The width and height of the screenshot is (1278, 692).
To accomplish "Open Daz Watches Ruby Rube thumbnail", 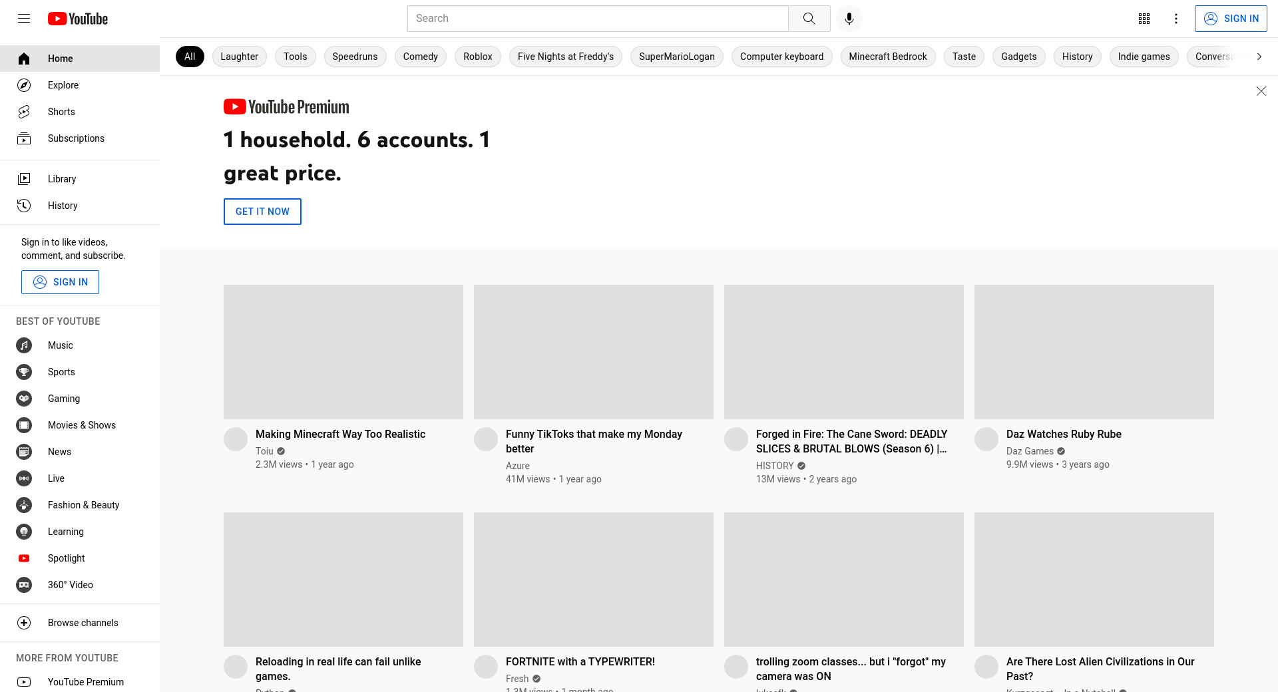I will pyautogui.click(x=1094, y=352).
